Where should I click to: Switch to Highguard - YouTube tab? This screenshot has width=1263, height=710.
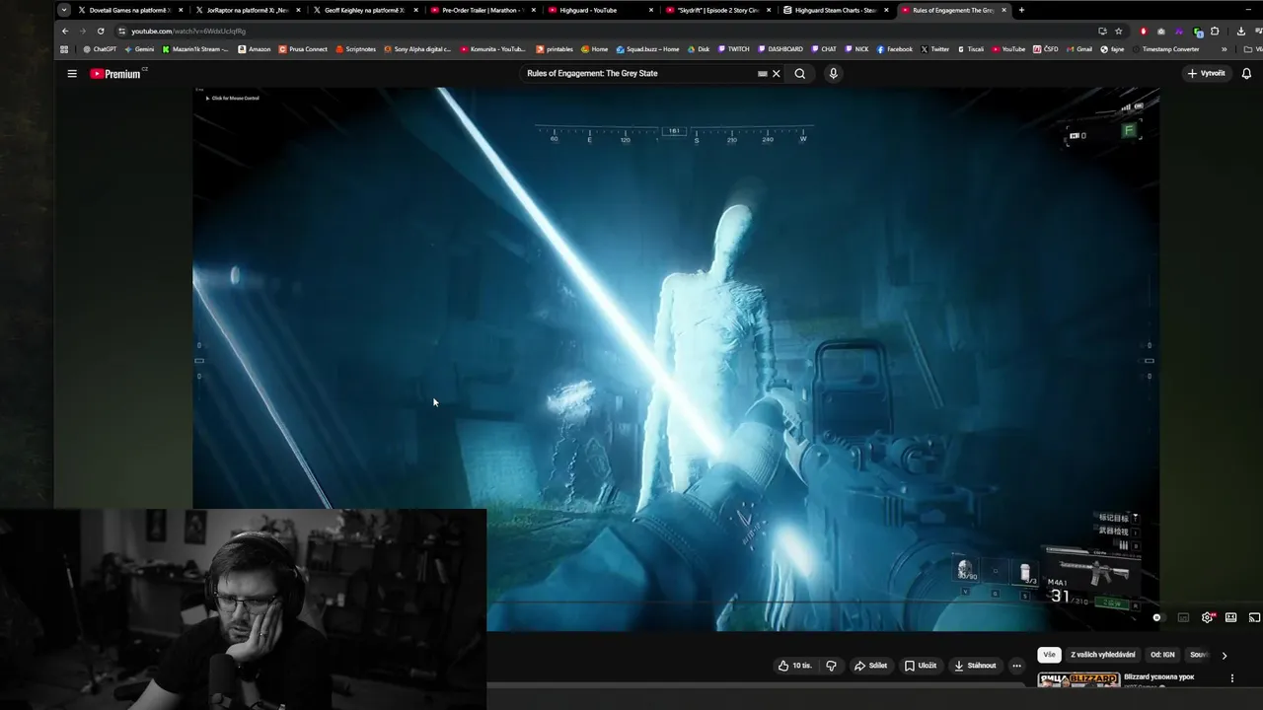pos(599,10)
